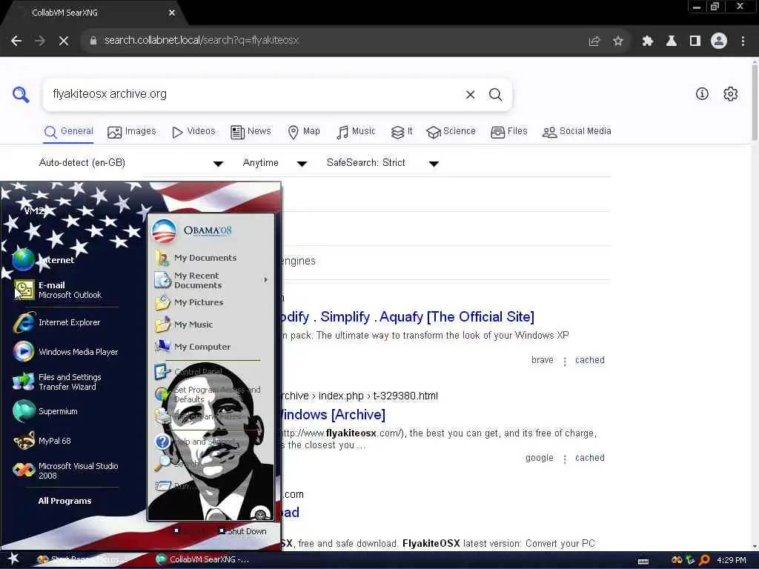
Task: Open options dots beside brave result
Action: point(564,361)
